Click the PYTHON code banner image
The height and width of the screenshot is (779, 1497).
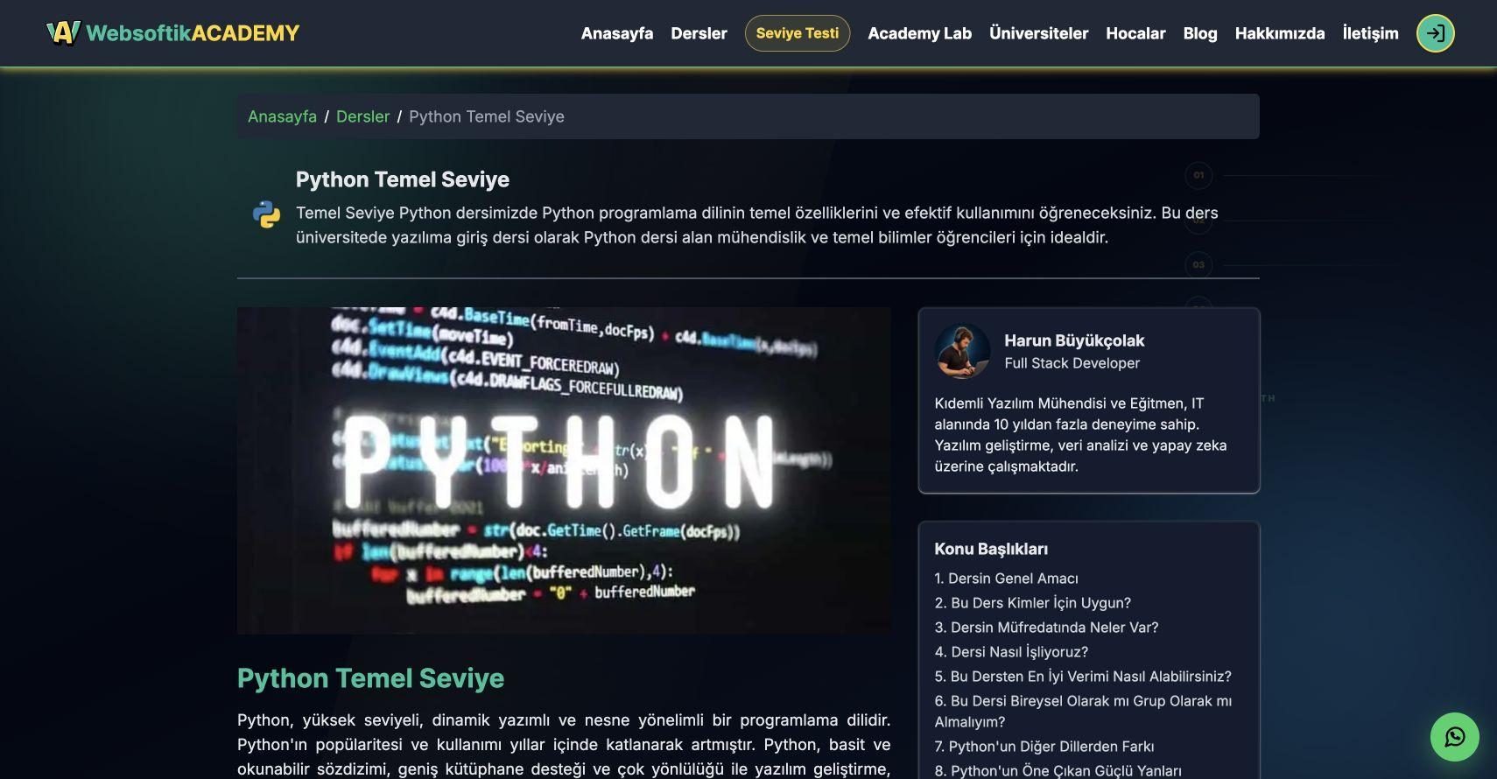[564, 470]
